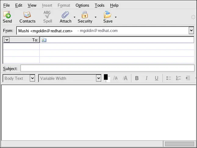
Task: Open the Tools menu
Action: tap(99, 5)
